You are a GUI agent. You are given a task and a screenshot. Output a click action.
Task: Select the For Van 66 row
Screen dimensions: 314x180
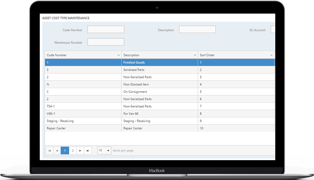pyautogui.click(x=159, y=114)
